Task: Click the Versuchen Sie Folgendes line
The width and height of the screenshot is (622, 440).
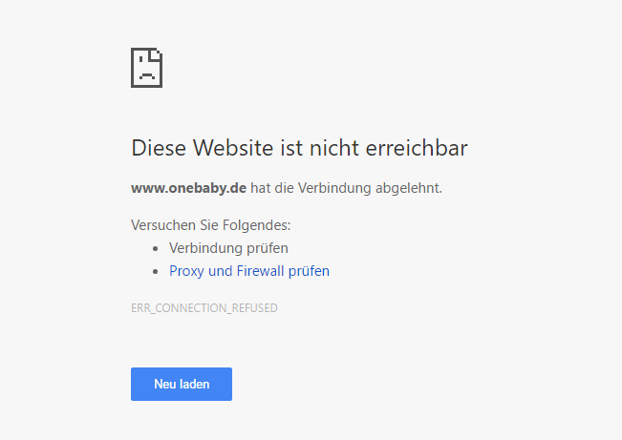Action: (210, 225)
